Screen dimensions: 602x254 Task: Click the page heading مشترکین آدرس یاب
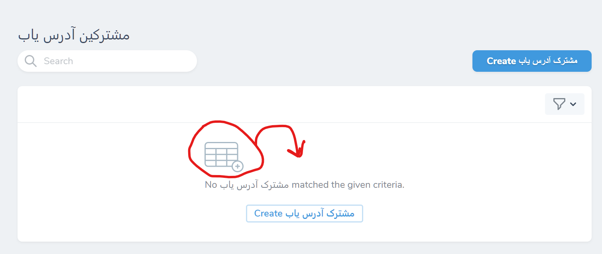73,34
